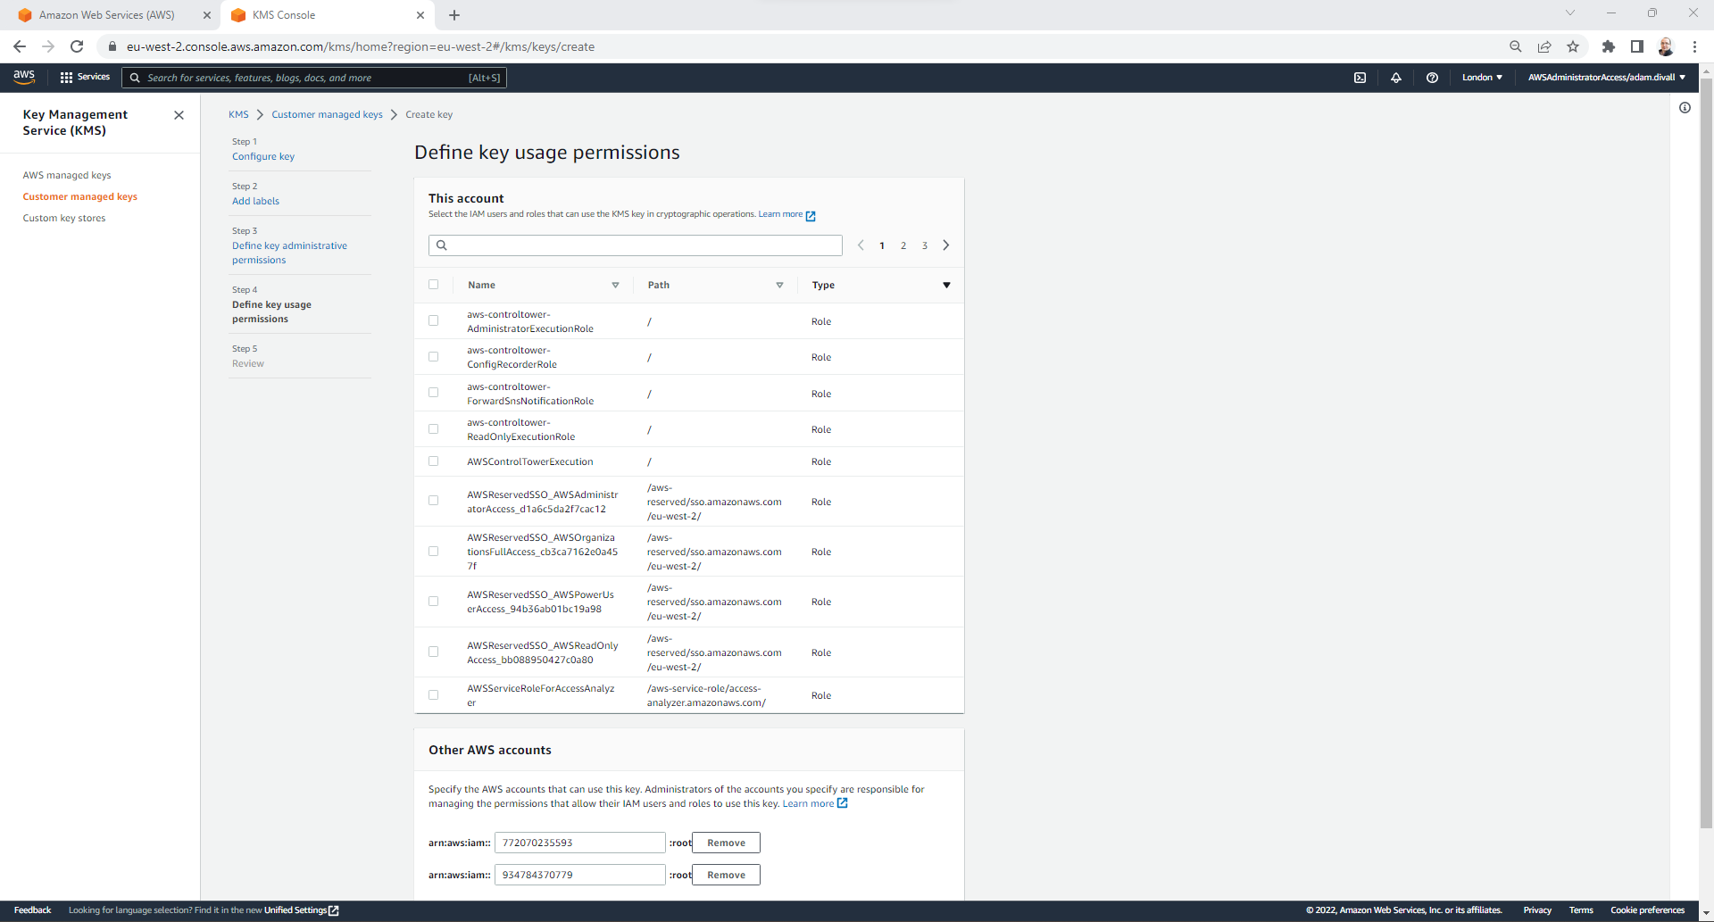Open the CloudShell icon in top bar
The width and height of the screenshot is (1714, 922).
click(x=1360, y=78)
